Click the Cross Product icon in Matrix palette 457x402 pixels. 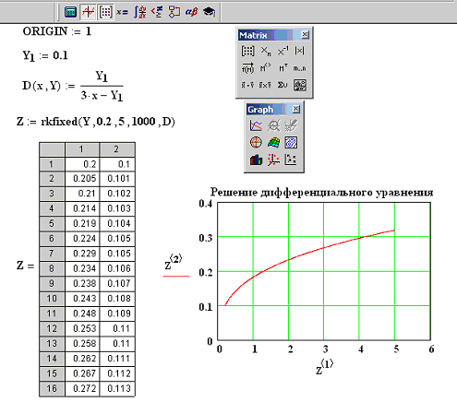point(265,85)
